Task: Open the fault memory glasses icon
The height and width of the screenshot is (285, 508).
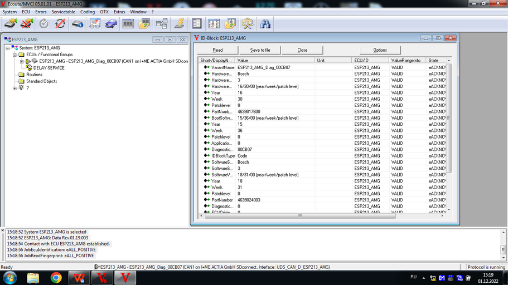Action: (95, 23)
